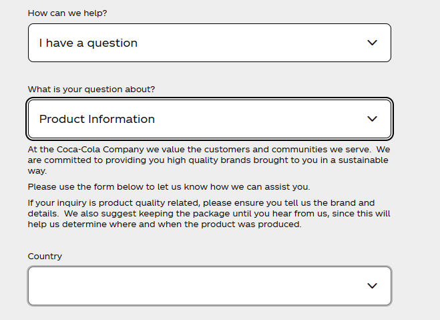
Task: Click the chevron arrow in the Country field
Action: pyautogui.click(x=373, y=286)
